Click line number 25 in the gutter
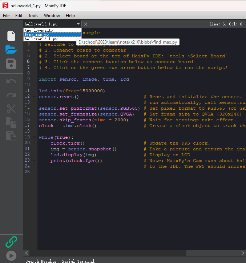Viewport: 246px width, 263px height. tap(27, 172)
